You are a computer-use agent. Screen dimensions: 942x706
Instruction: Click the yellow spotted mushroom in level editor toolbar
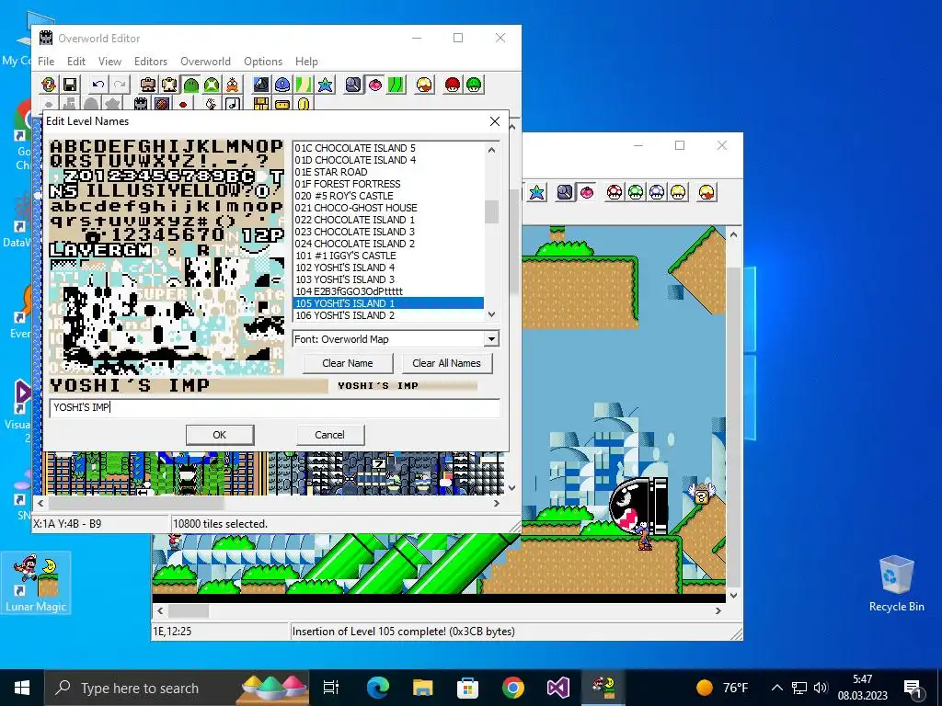point(678,192)
